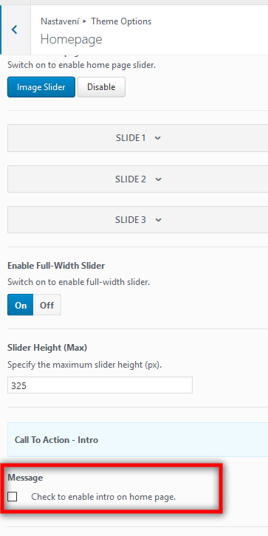Expand the SLIDE 2 section
Viewport: 268px width, 536px height.
tap(138, 179)
